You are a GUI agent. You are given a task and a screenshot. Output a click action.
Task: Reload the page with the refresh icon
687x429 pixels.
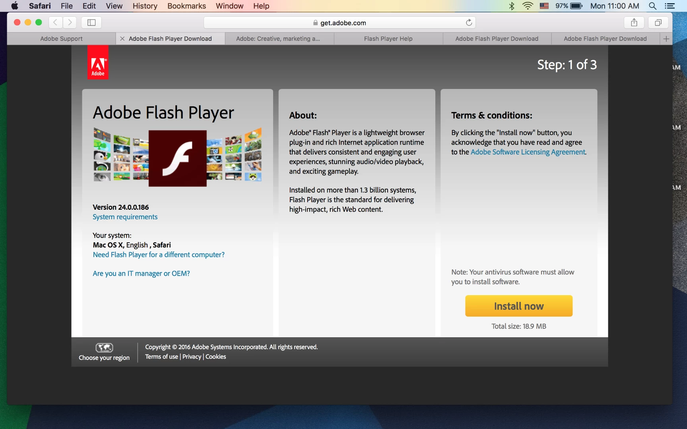pyautogui.click(x=469, y=23)
